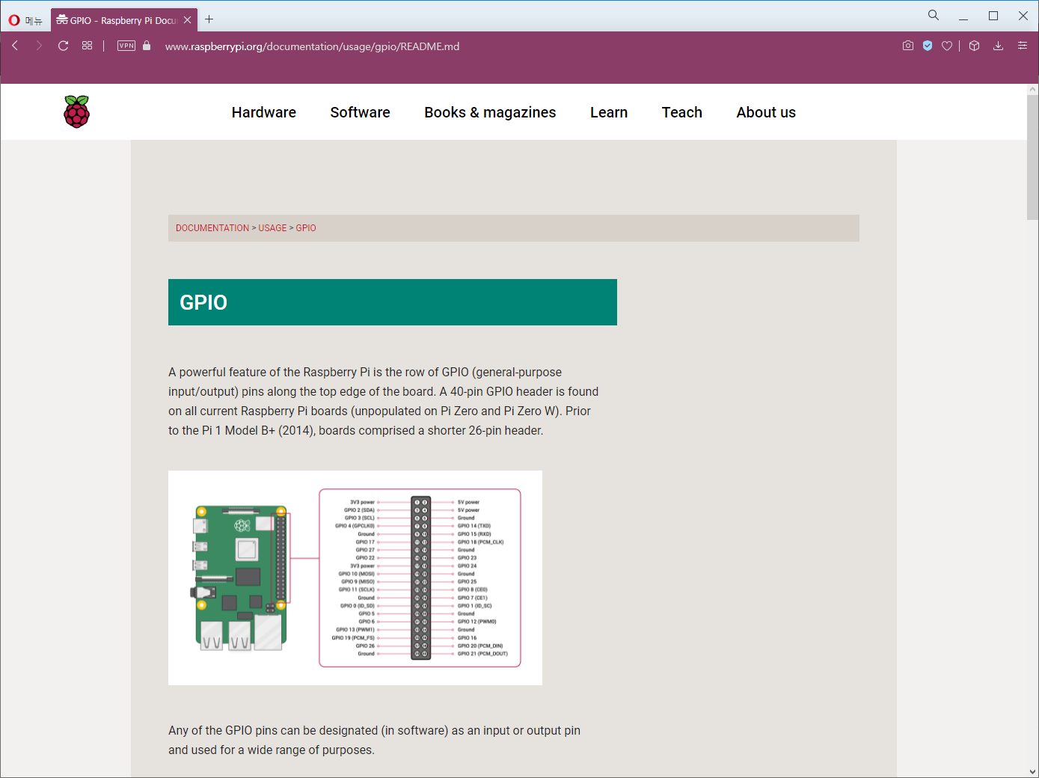
Task: Open the About us menu
Action: click(766, 112)
